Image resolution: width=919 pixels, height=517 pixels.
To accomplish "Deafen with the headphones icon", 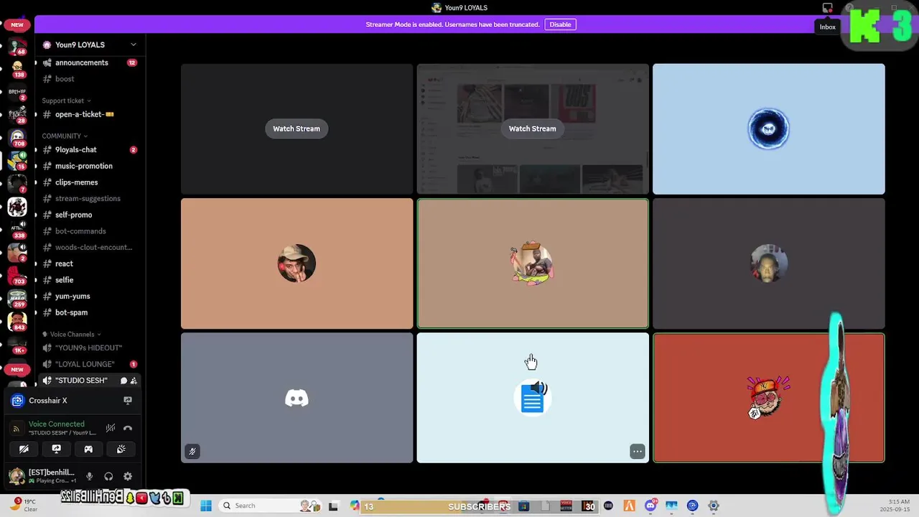I will click(108, 476).
